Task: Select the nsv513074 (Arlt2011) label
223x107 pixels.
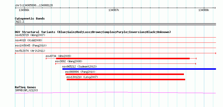Action: pos(30,51)
